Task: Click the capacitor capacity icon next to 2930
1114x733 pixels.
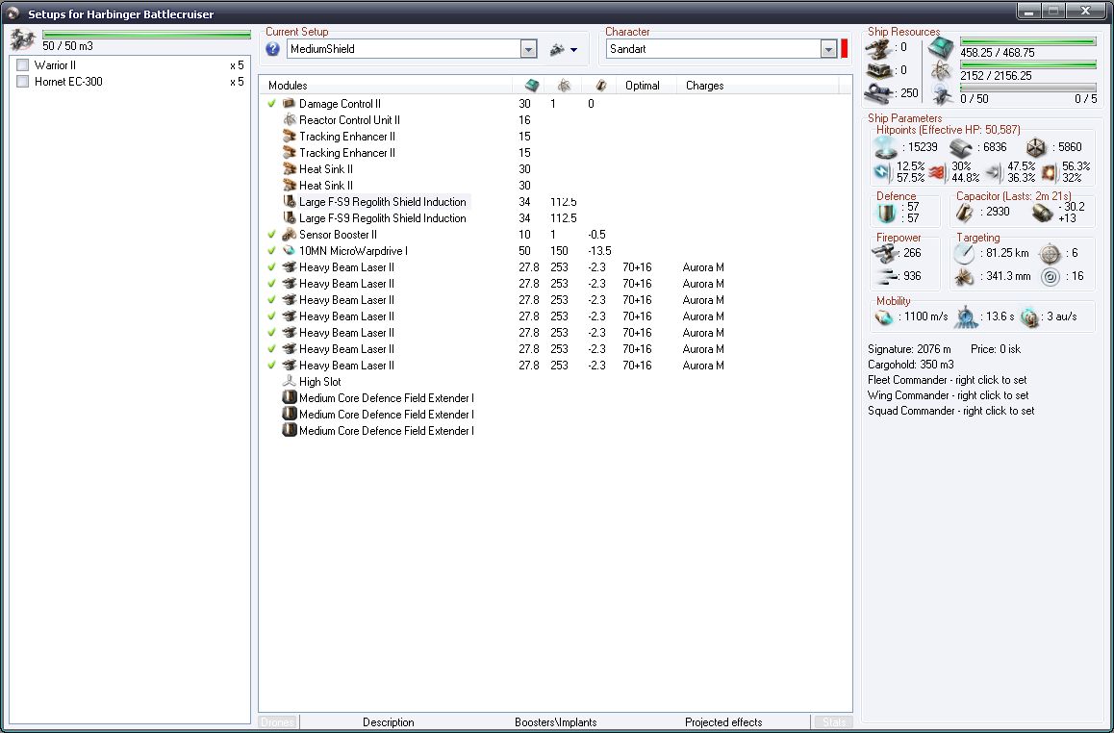Action: tap(965, 212)
